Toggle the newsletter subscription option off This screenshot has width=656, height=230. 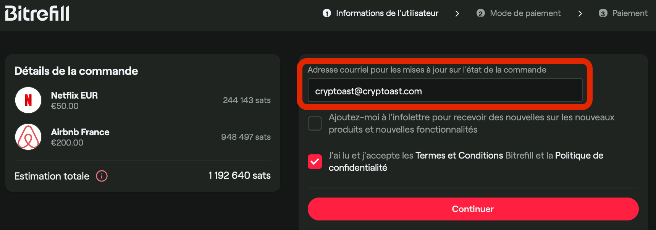click(x=315, y=123)
